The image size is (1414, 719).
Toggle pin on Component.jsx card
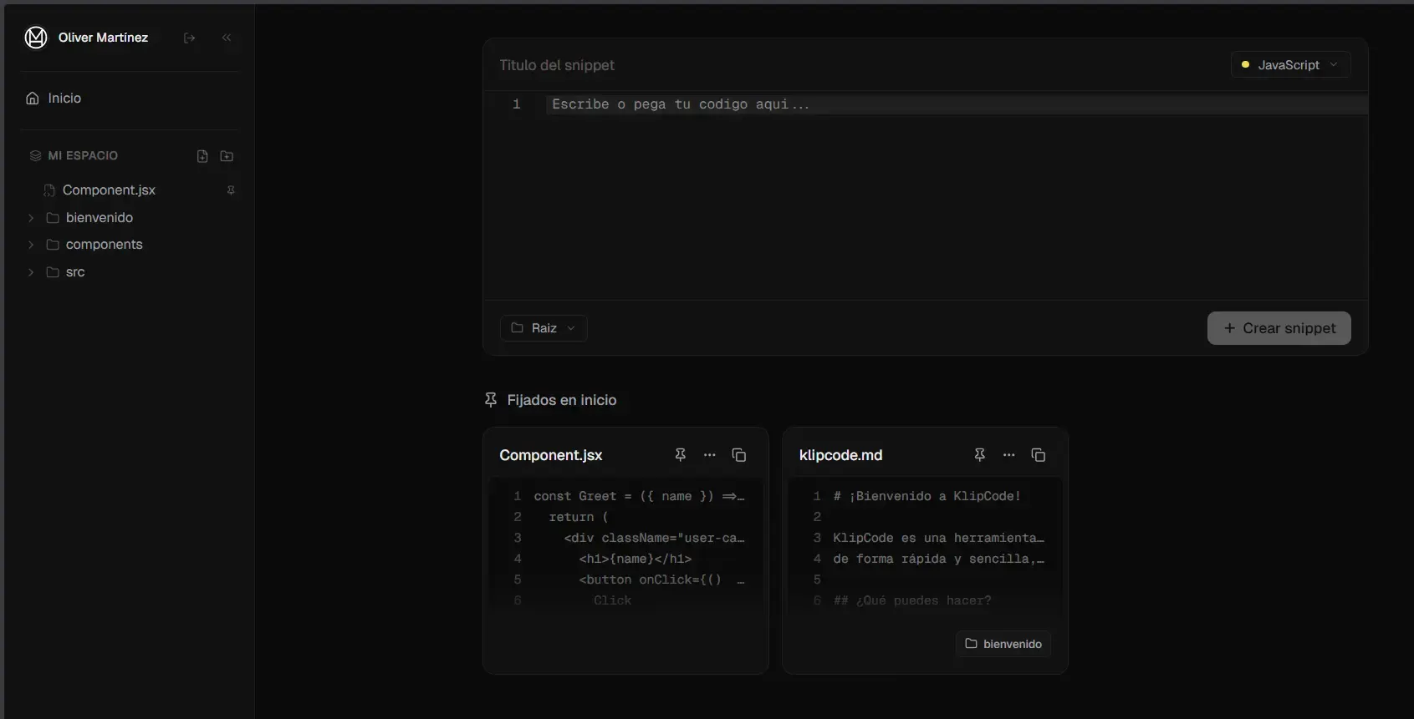pyautogui.click(x=680, y=455)
